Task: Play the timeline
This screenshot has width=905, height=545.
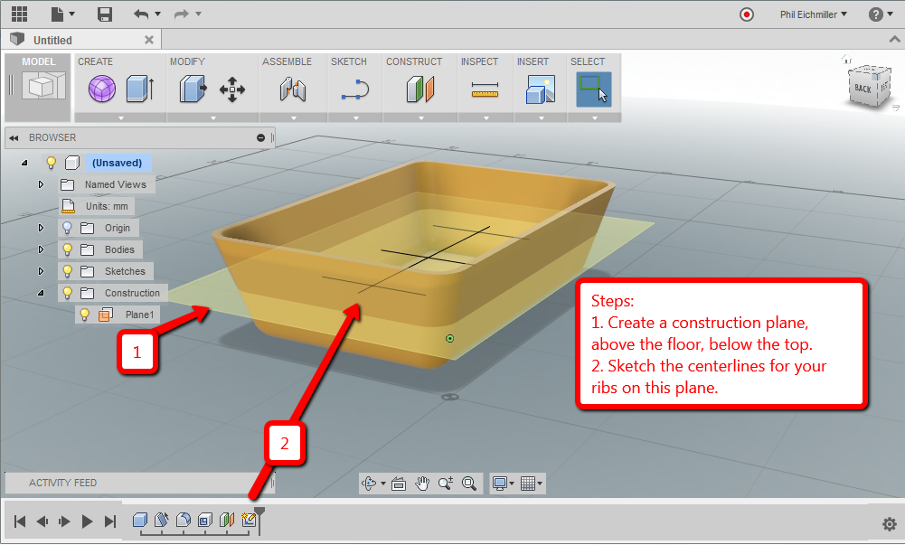Action: click(87, 522)
